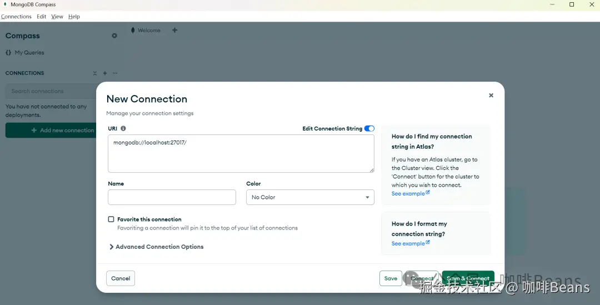
Task: Open the Help menu
Action: pos(74,17)
